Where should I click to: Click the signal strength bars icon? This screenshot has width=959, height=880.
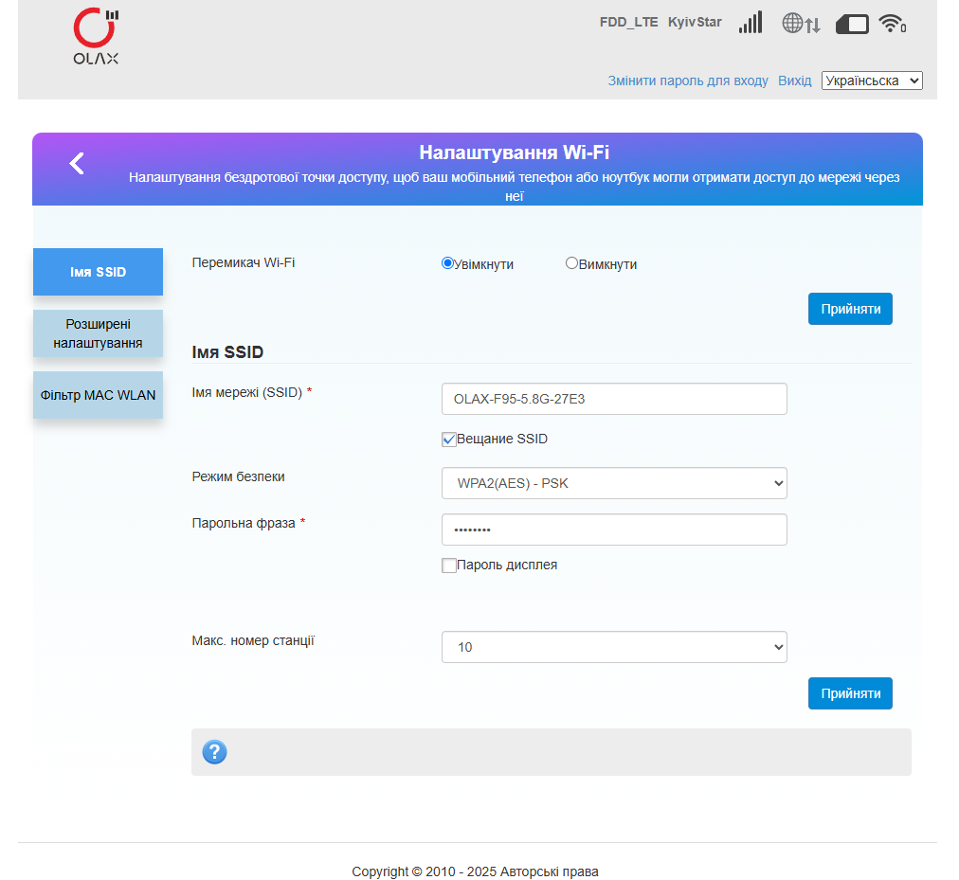point(751,23)
